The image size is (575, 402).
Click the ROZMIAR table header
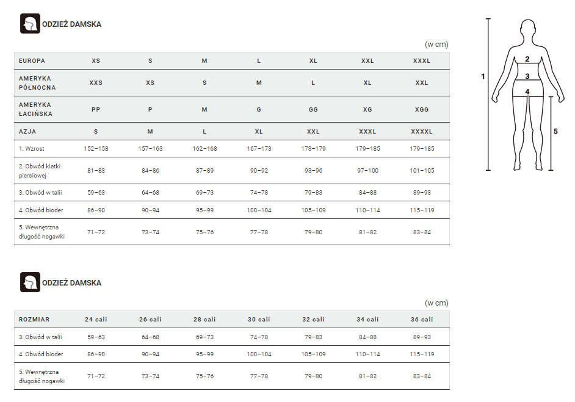(x=34, y=320)
